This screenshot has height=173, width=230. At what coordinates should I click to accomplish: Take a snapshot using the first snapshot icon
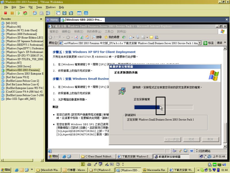coord(35,13)
